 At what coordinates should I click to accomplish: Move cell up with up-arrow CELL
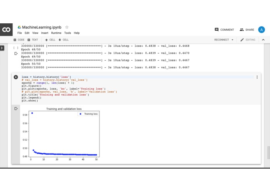50,40
